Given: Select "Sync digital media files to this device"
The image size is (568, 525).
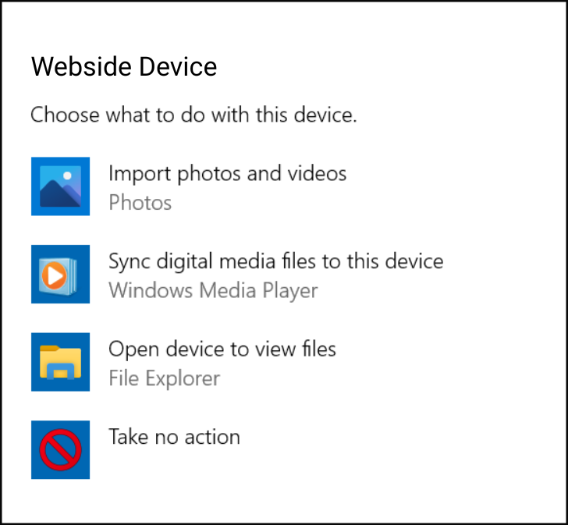Looking at the screenshot, I should (275, 261).
